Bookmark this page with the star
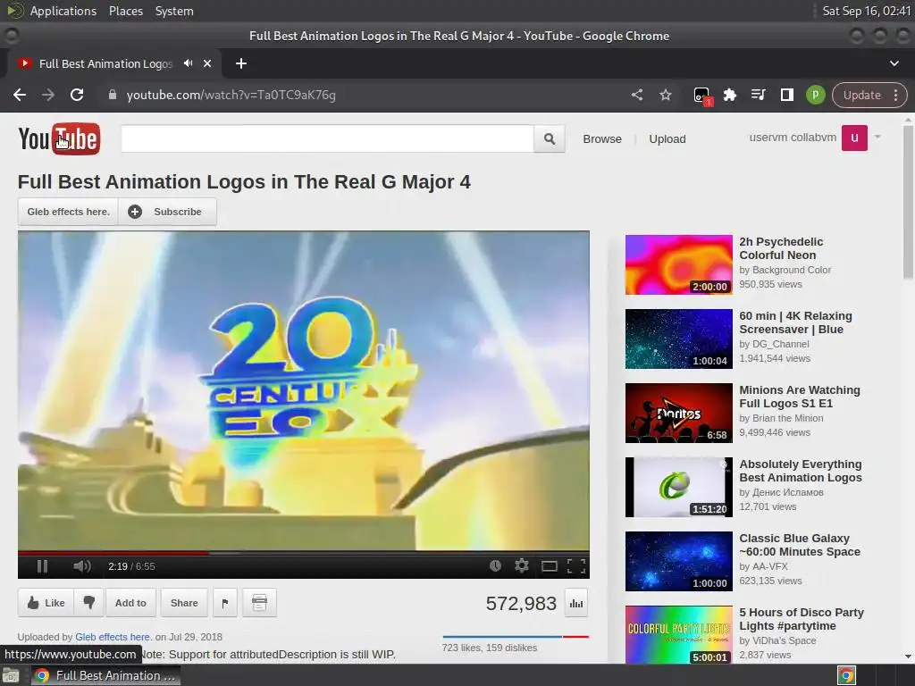 [665, 95]
